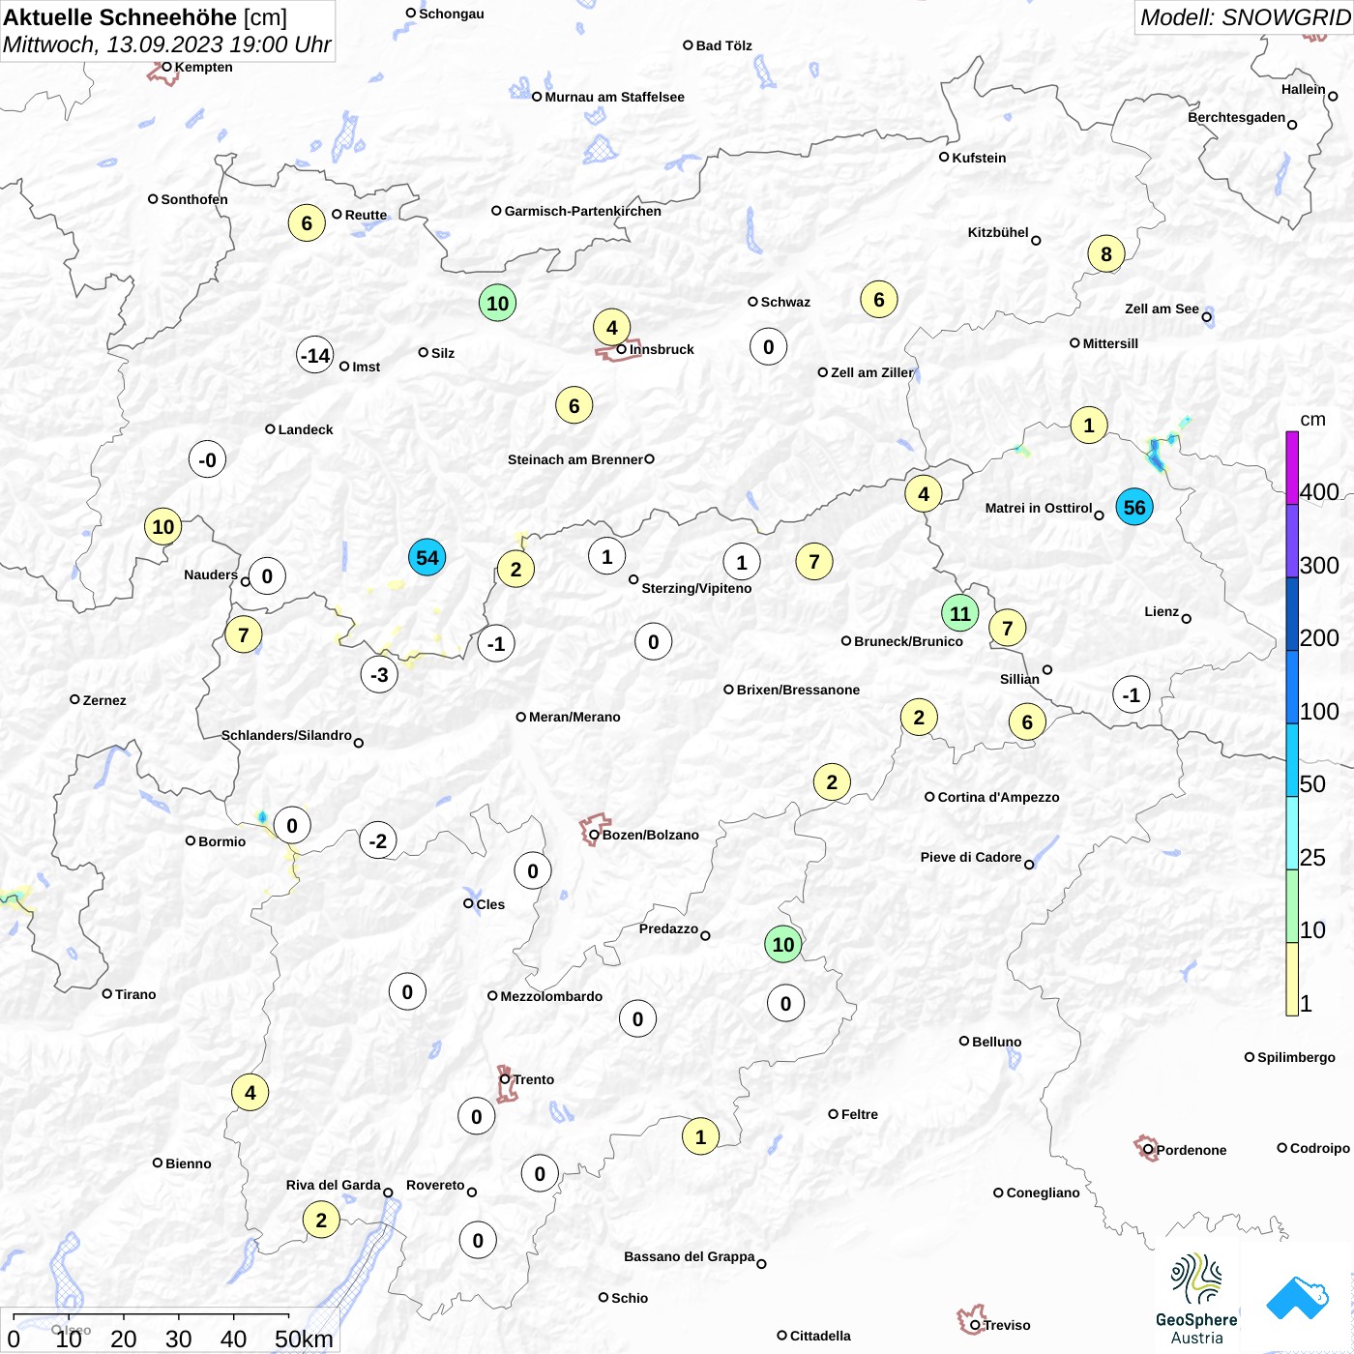Select the yellow 6 marker beside Reutte
Screen dimensions: 1354x1354
307,223
